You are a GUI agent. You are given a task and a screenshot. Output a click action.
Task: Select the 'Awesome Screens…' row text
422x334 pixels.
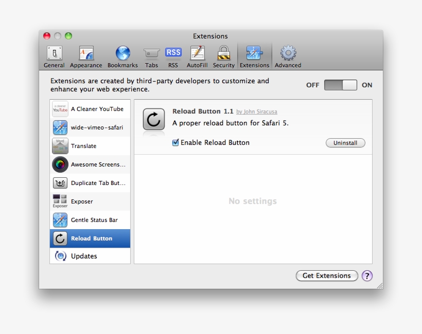coord(98,164)
